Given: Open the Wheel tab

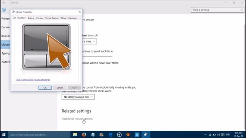Looking at the screenshot, I should (63, 18).
